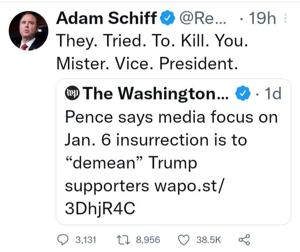Image resolution: width=300 pixels, height=252 pixels.
Task: Open the share icon menu
Action: pos(244,240)
